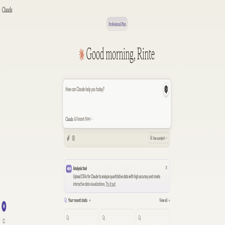Open the Professional Plan badge
This screenshot has height=225, width=225.
(117, 24)
